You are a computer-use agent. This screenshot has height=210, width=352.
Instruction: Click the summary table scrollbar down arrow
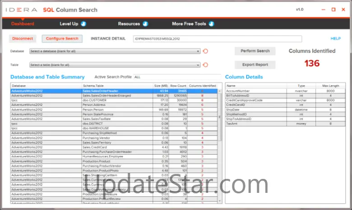click(x=220, y=201)
